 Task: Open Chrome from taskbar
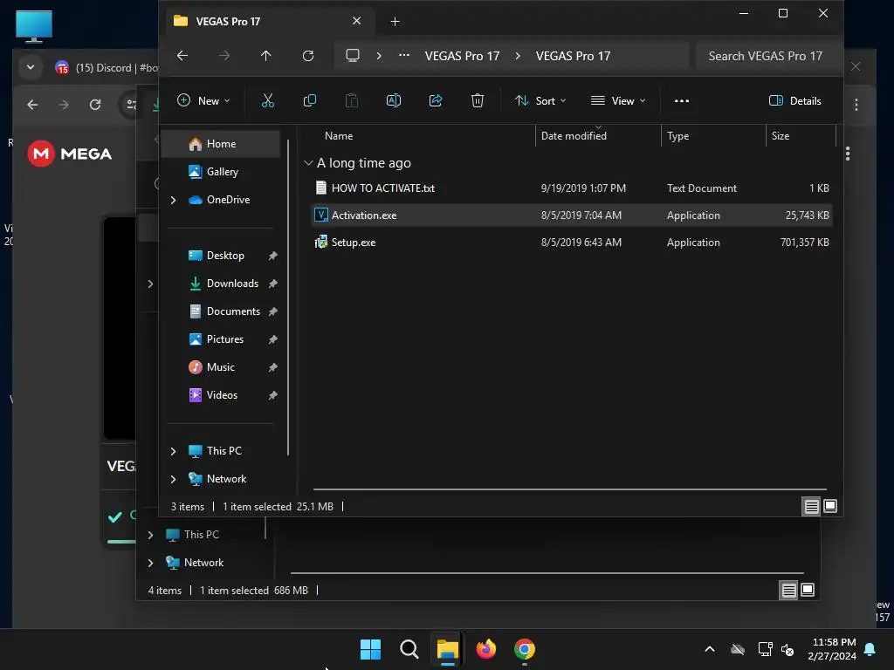(525, 649)
